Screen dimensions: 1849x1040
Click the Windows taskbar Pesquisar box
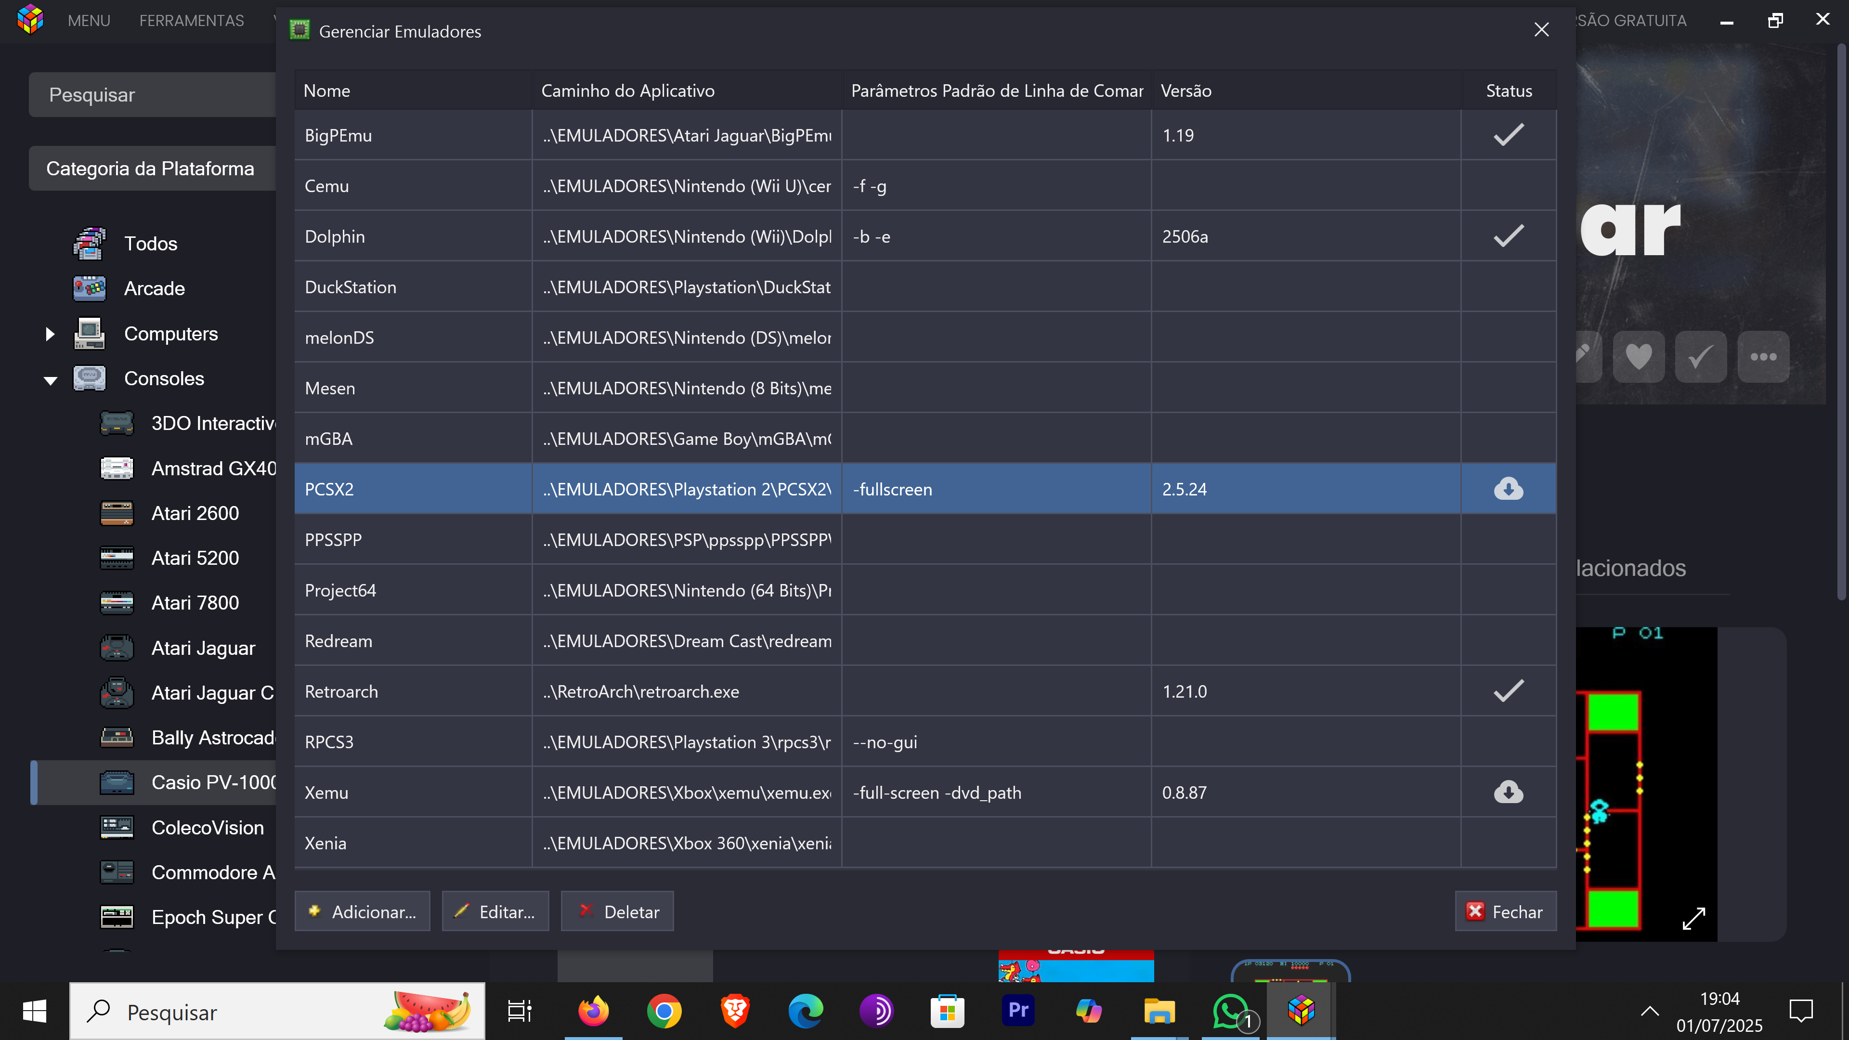point(278,1011)
